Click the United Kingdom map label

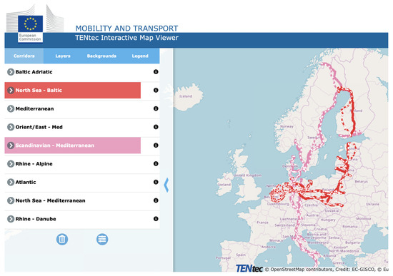pos(247,175)
